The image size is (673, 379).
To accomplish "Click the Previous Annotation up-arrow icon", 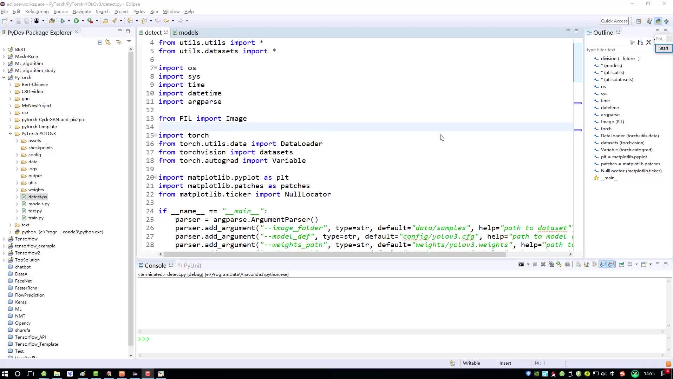I will tap(144, 21).
